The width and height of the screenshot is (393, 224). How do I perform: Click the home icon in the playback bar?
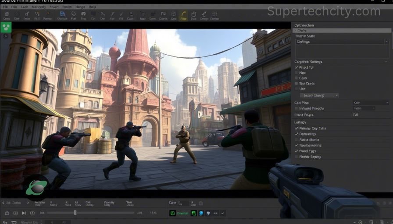click(x=7, y=213)
